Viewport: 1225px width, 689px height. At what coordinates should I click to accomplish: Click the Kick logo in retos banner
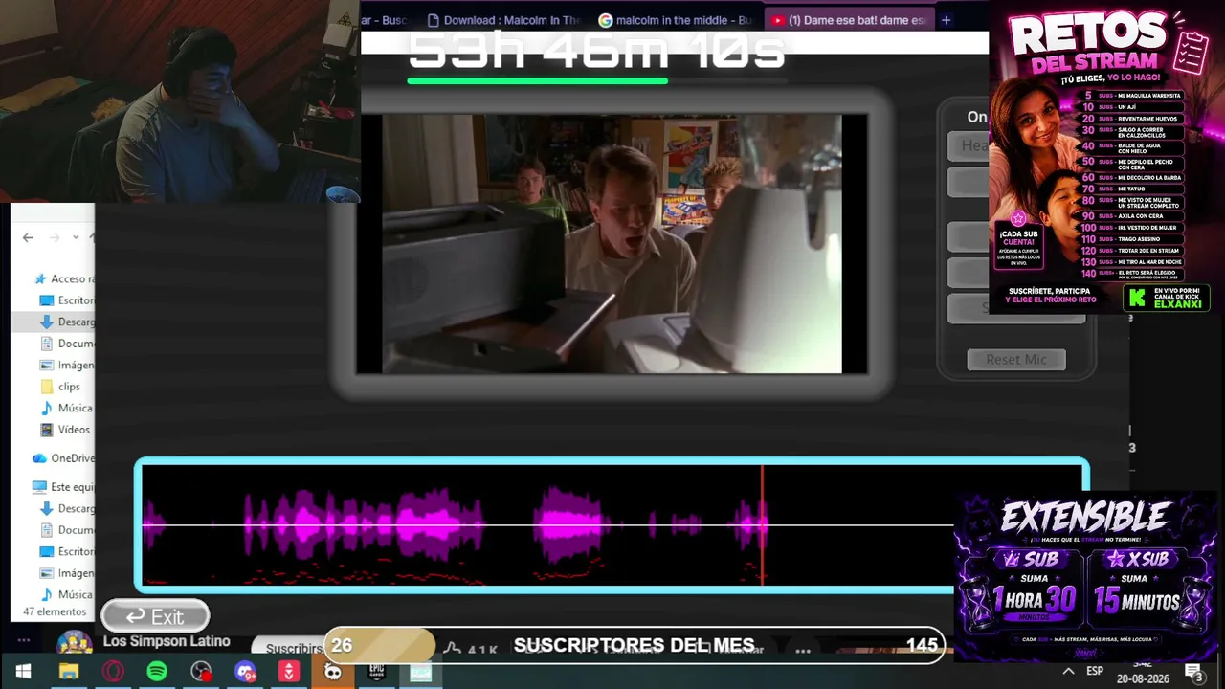[1137, 298]
